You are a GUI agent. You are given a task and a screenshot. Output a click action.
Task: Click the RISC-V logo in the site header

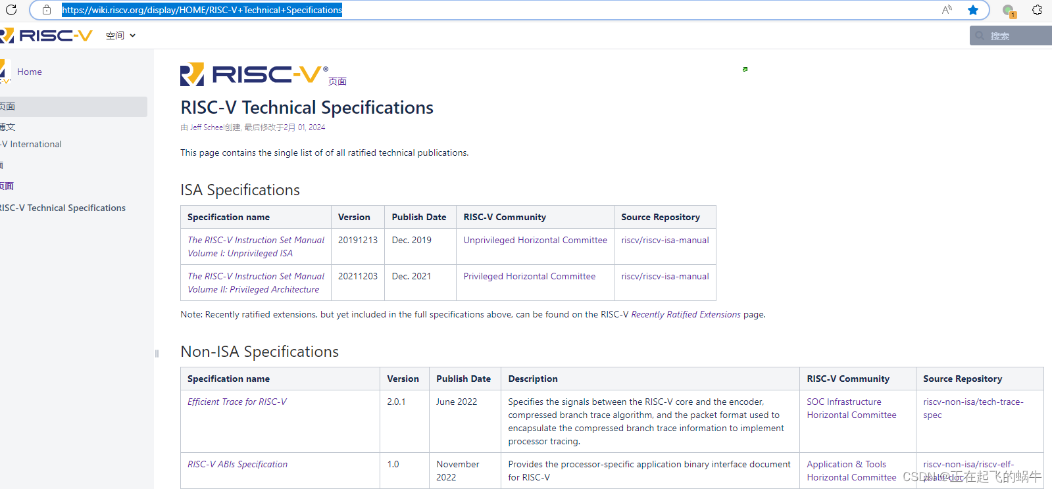coord(46,35)
